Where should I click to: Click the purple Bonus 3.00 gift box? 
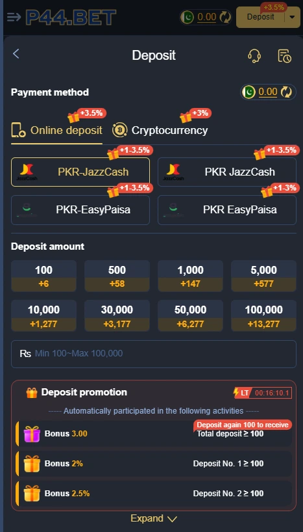point(32,434)
